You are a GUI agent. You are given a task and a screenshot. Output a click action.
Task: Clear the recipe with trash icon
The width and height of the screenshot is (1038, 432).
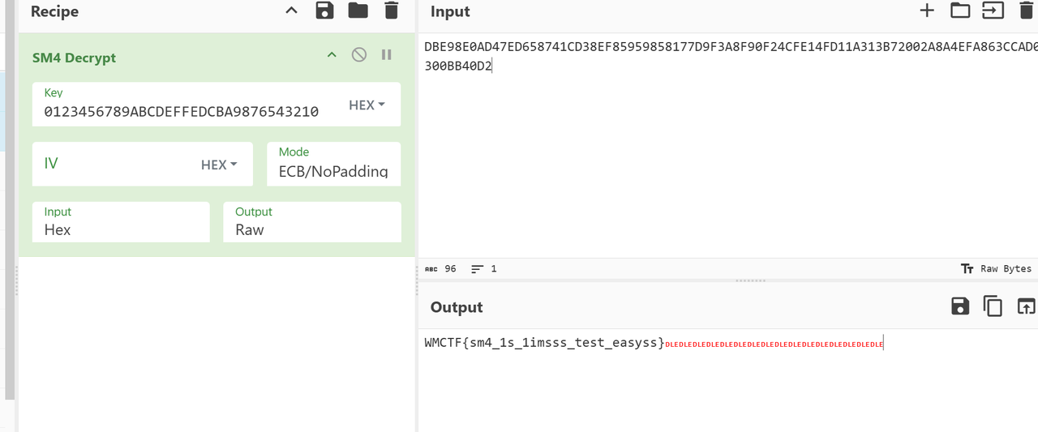tap(391, 11)
